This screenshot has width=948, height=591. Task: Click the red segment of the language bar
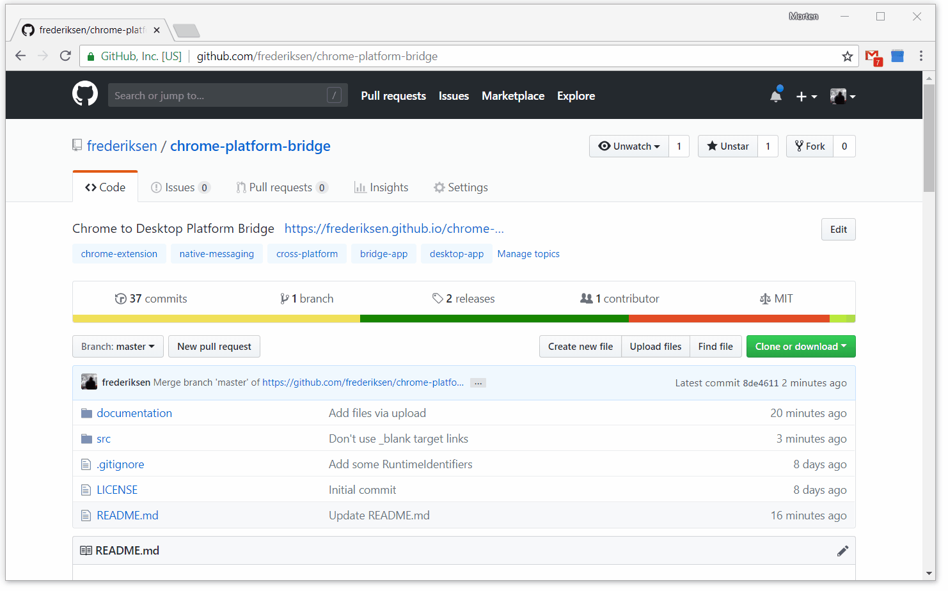730,319
